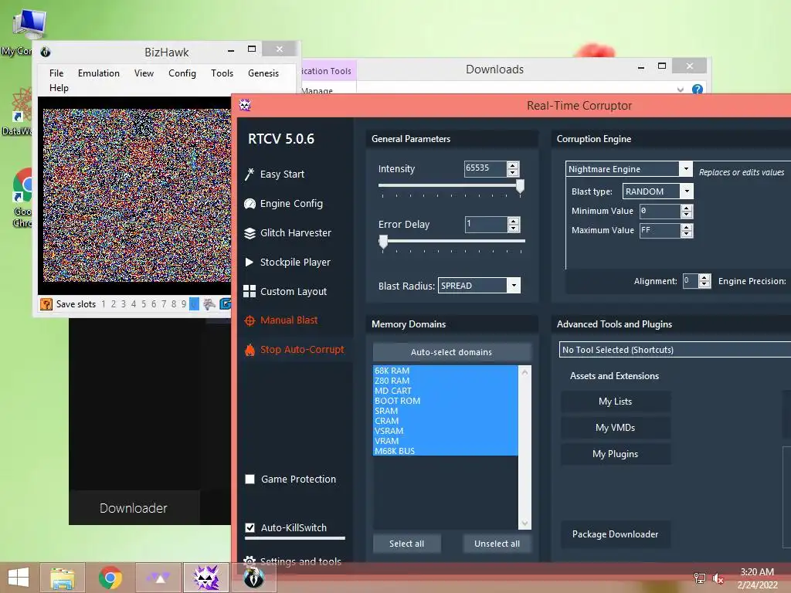Click the Error Delay slider handle
Viewport: 791px width, 593px height.
[383, 242]
